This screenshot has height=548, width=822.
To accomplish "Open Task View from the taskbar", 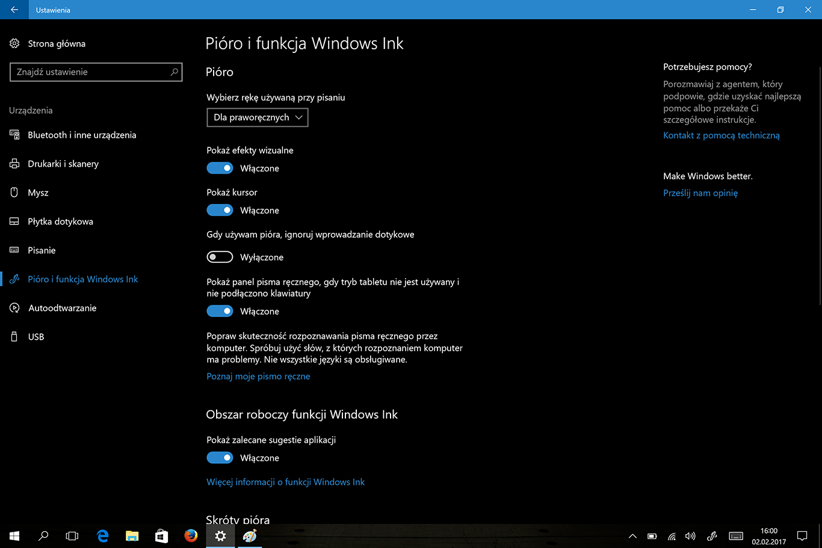I will [72, 535].
